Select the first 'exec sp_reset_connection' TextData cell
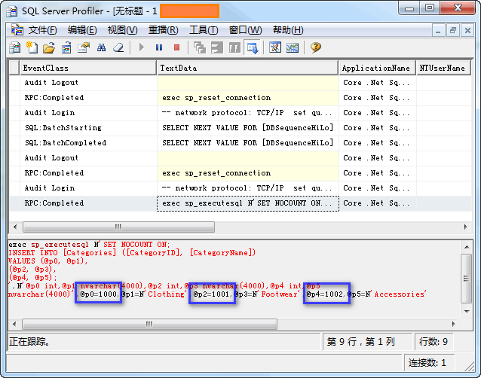481x378 pixels. (x=247, y=98)
